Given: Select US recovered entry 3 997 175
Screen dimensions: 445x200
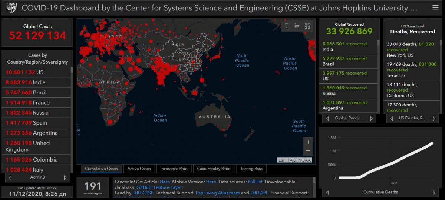Looking at the screenshot, I should click(x=348, y=76).
